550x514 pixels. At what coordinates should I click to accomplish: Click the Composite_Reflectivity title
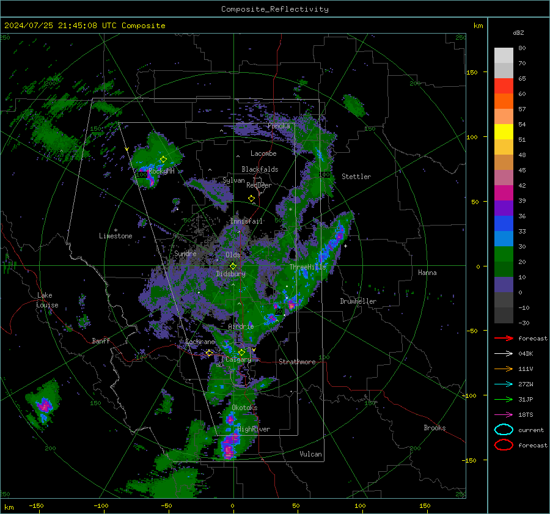click(x=274, y=9)
